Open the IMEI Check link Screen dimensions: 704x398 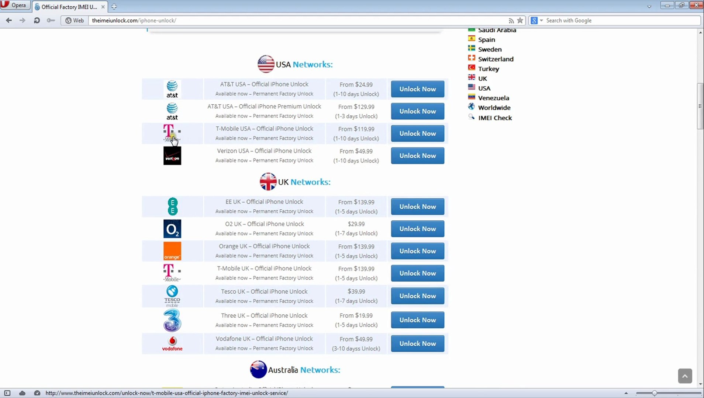(x=495, y=118)
